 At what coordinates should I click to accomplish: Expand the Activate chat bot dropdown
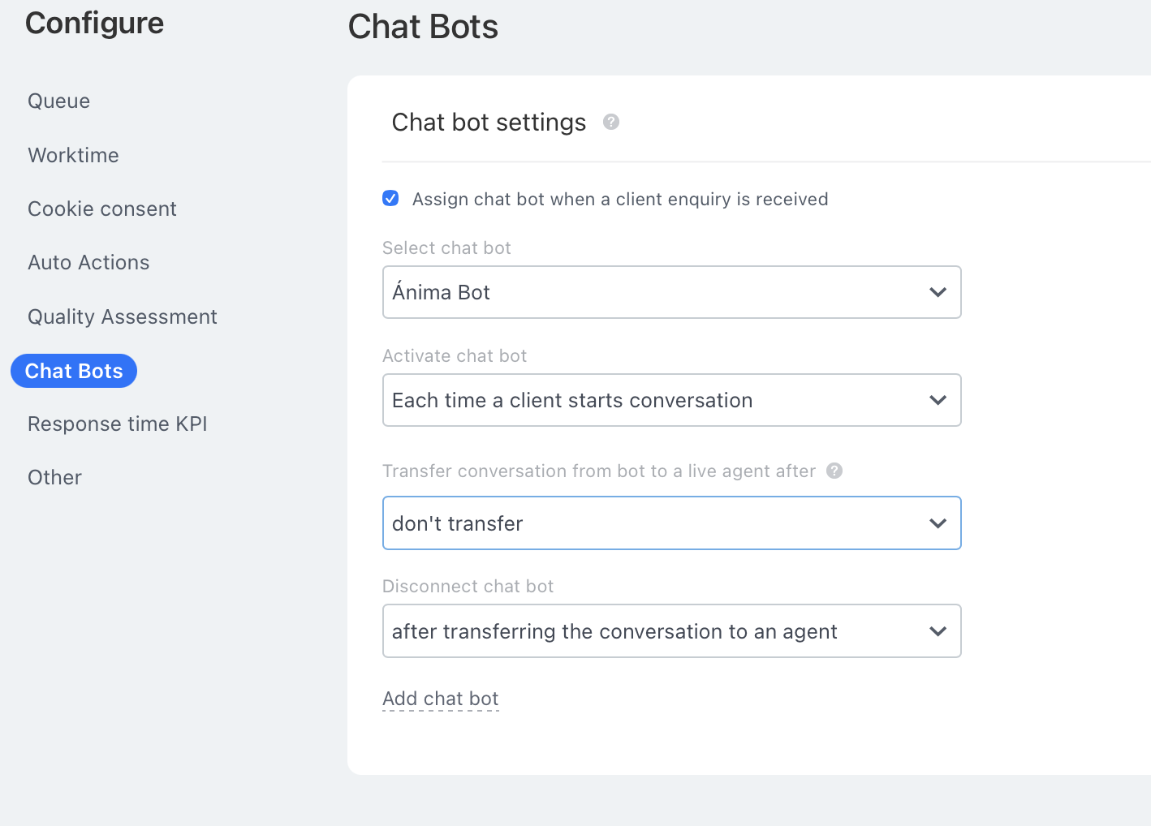(x=671, y=400)
